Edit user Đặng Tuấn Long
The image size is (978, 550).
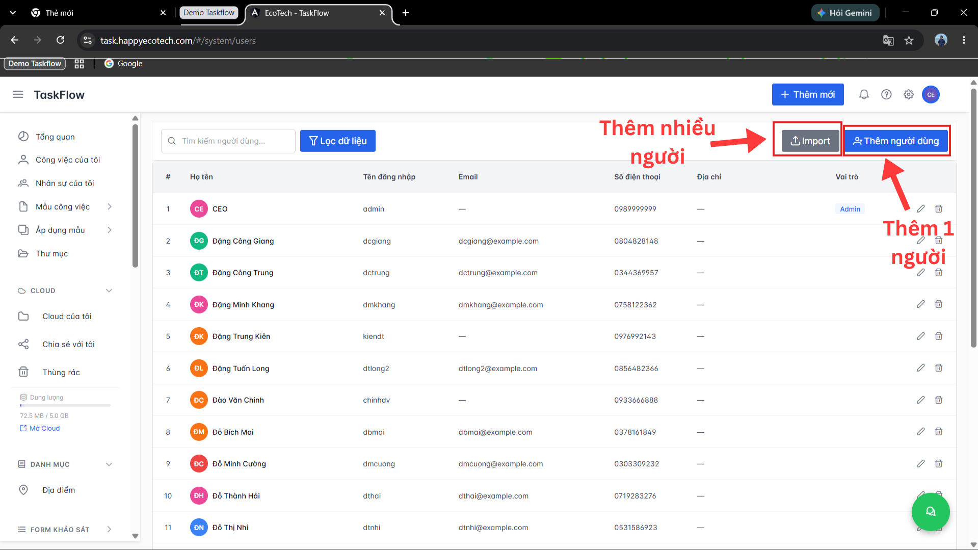tap(920, 368)
